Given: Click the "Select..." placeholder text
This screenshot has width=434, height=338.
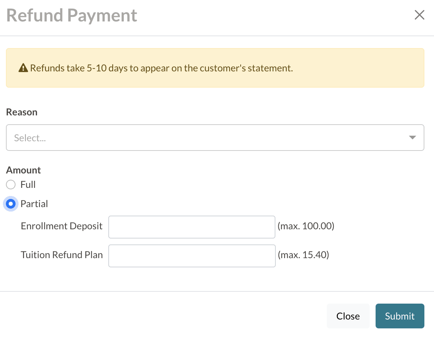Looking at the screenshot, I should click(x=30, y=138).
